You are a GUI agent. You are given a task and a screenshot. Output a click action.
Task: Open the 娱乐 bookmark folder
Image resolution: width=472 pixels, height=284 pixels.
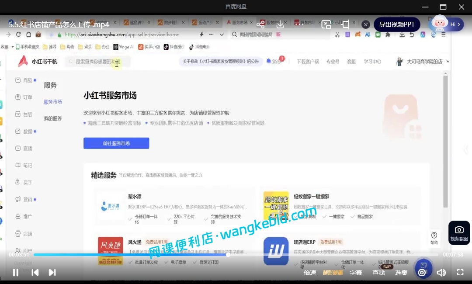click(x=85, y=47)
